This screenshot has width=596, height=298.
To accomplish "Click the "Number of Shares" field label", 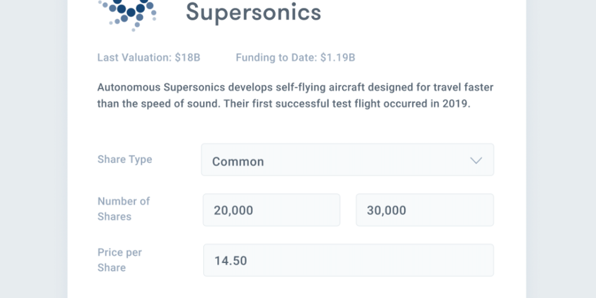I will 123,209.
